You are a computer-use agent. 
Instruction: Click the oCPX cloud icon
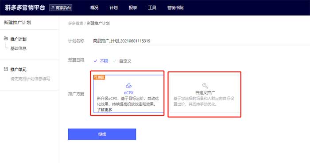pos(129,86)
